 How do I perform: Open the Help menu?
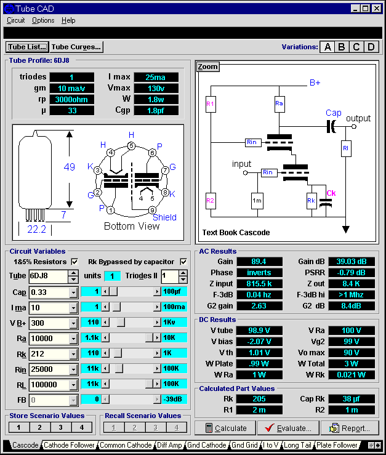tap(68, 20)
